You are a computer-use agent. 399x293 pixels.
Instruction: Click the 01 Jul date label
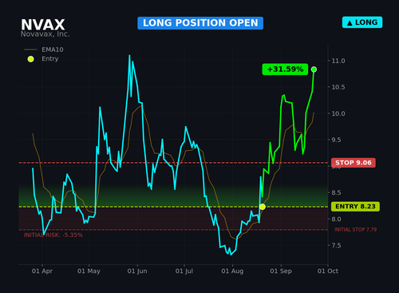click(184, 271)
